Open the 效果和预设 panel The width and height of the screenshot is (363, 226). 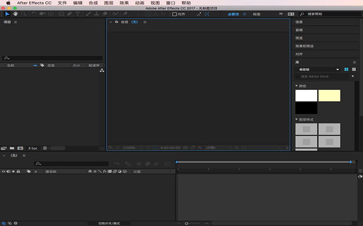coord(304,46)
